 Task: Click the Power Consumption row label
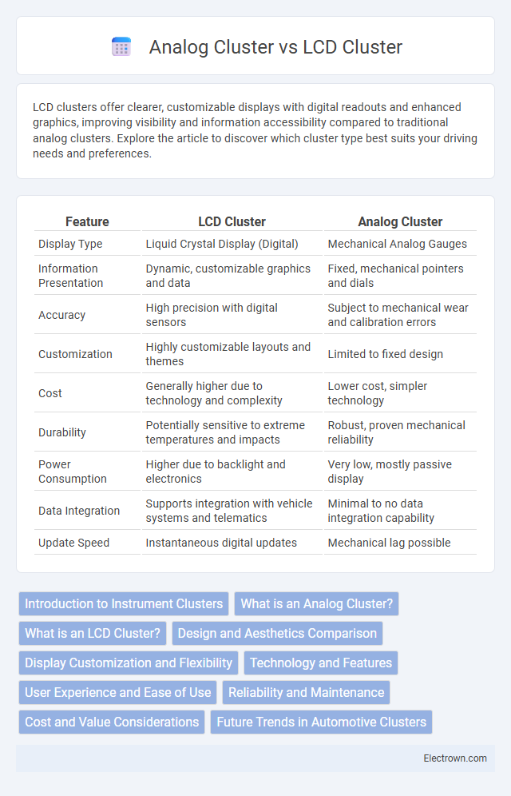coord(73,472)
